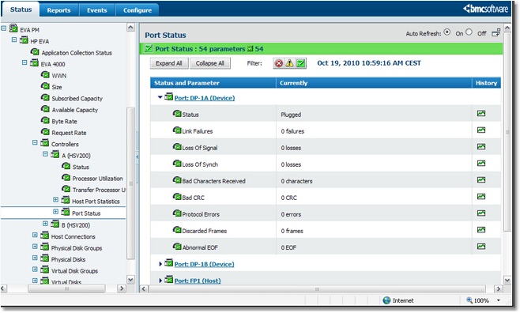Open history graph for Abnormal EOF
Viewport: 520px width, 313px height.
(x=481, y=247)
